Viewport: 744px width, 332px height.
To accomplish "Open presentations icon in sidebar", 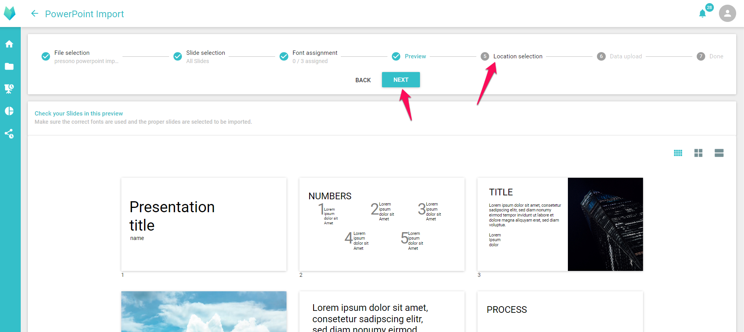I will click(x=9, y=89).
